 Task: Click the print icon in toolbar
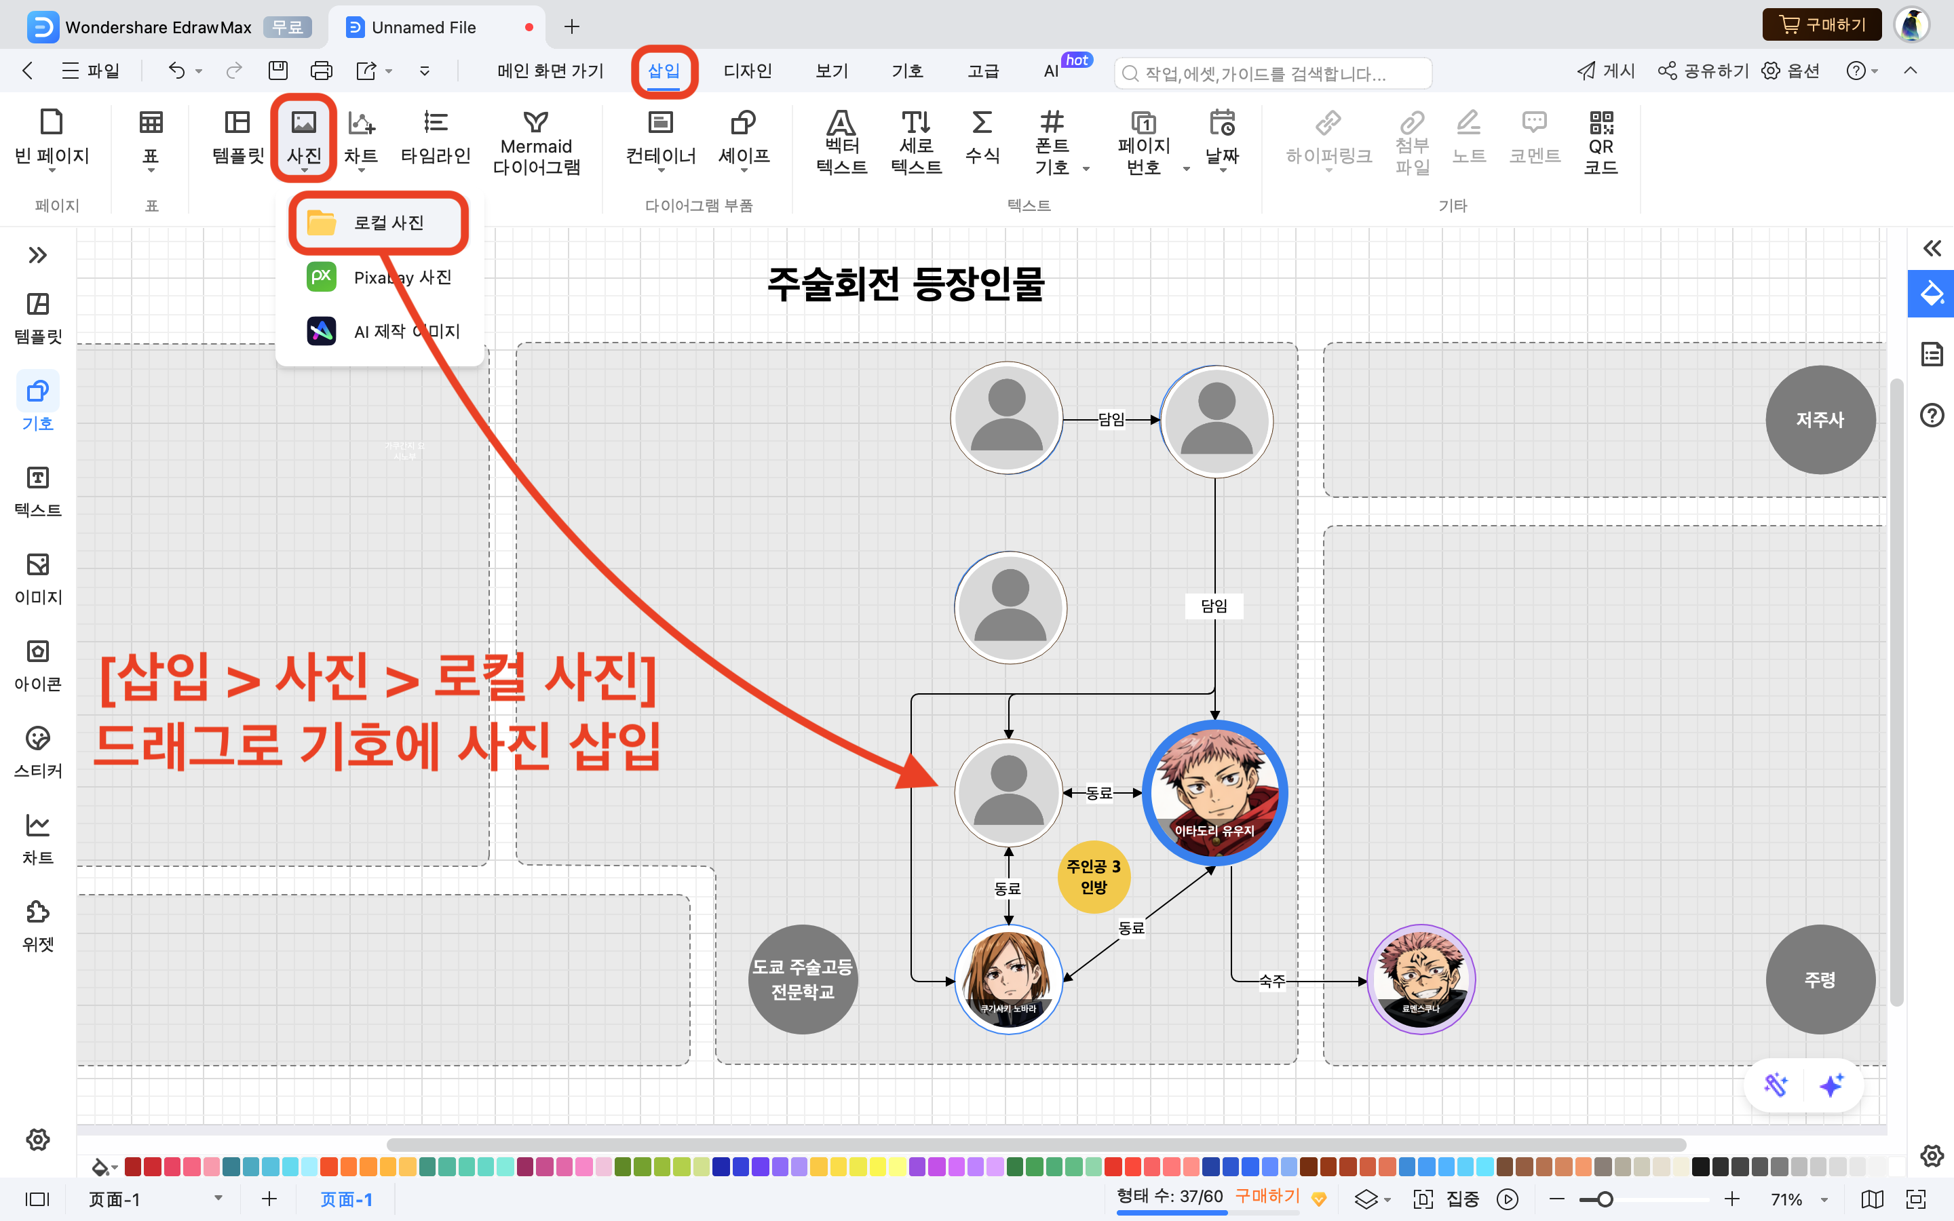320,71
